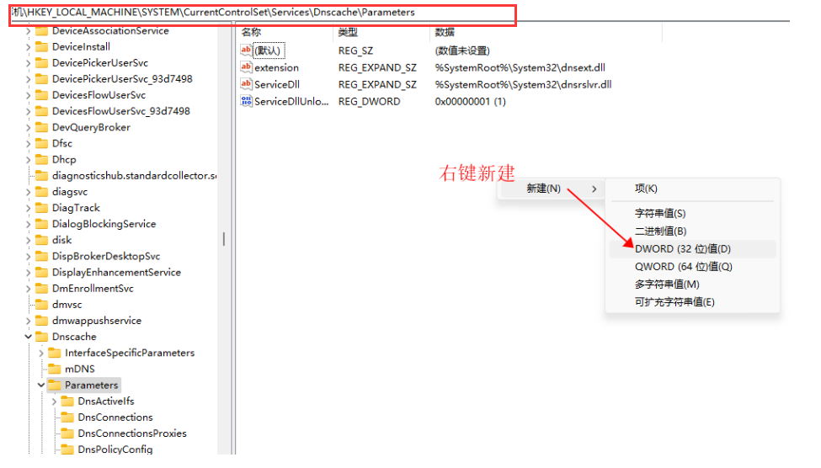
Task: Click the 数据 column header
Action: pos(445,32)
